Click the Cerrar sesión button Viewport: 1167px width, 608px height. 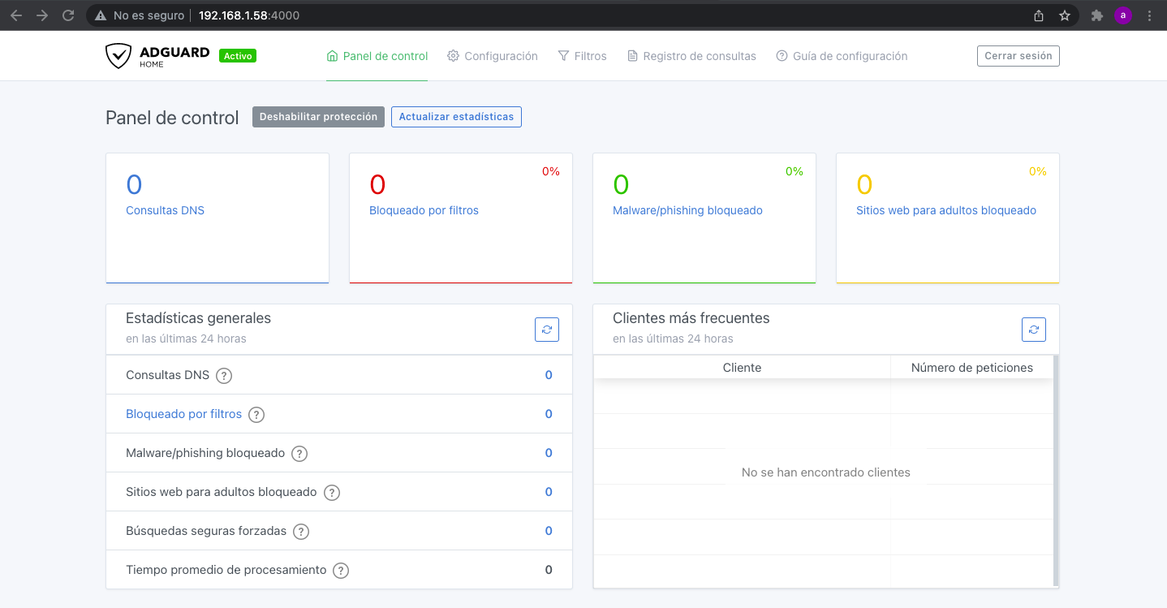[1018, 56]
